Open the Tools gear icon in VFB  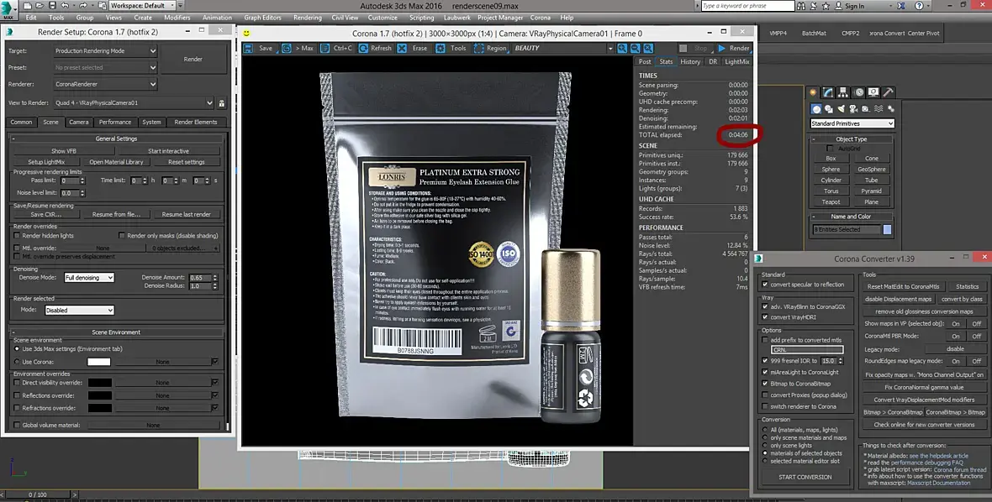pos(441,48)
